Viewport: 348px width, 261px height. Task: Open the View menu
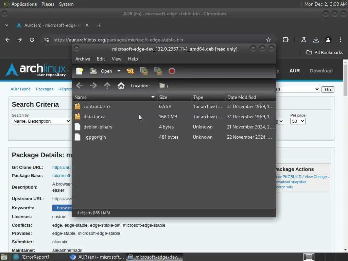click(x=117, y=59)
